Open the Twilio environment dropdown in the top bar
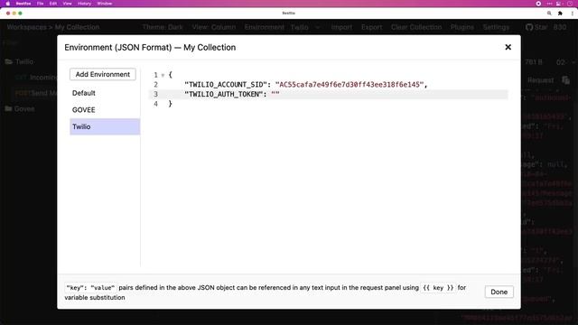578x325 pixels. coord(305,27)
